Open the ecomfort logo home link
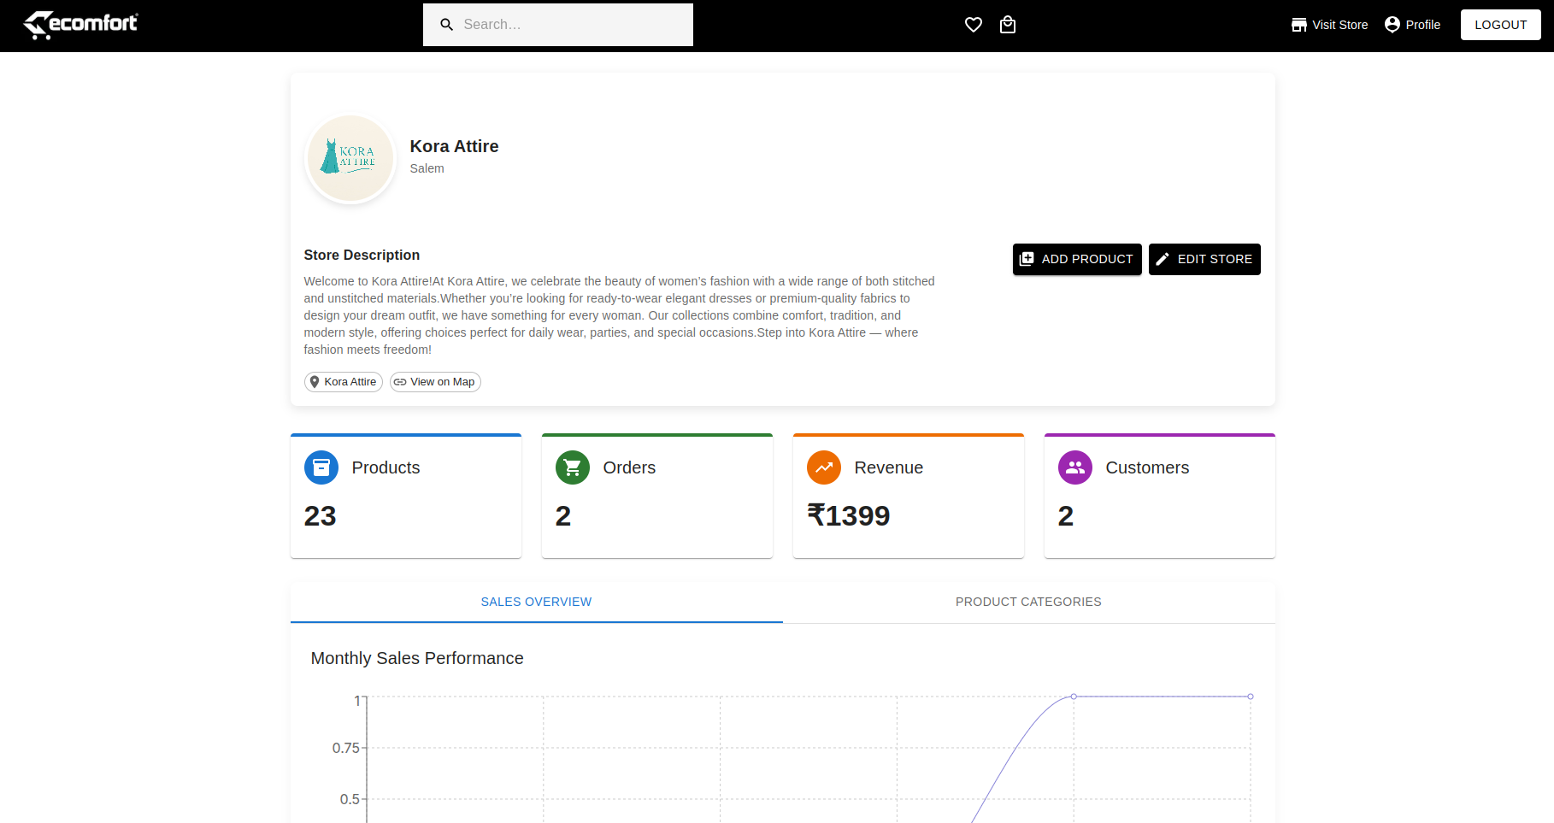This screenshot has height=823, width=1554. (x=80, y=25)
